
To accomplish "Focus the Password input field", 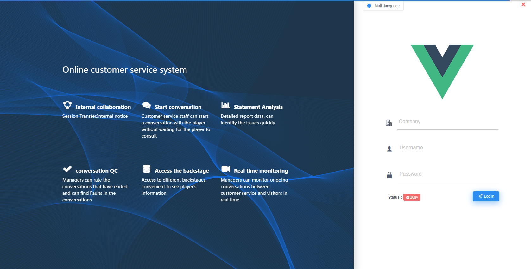I will 448,174.
